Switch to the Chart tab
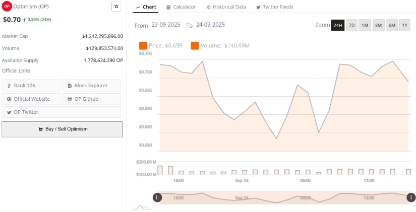This screenshot has height=212, width=416. pyautogui.click(x=146, y=7)
